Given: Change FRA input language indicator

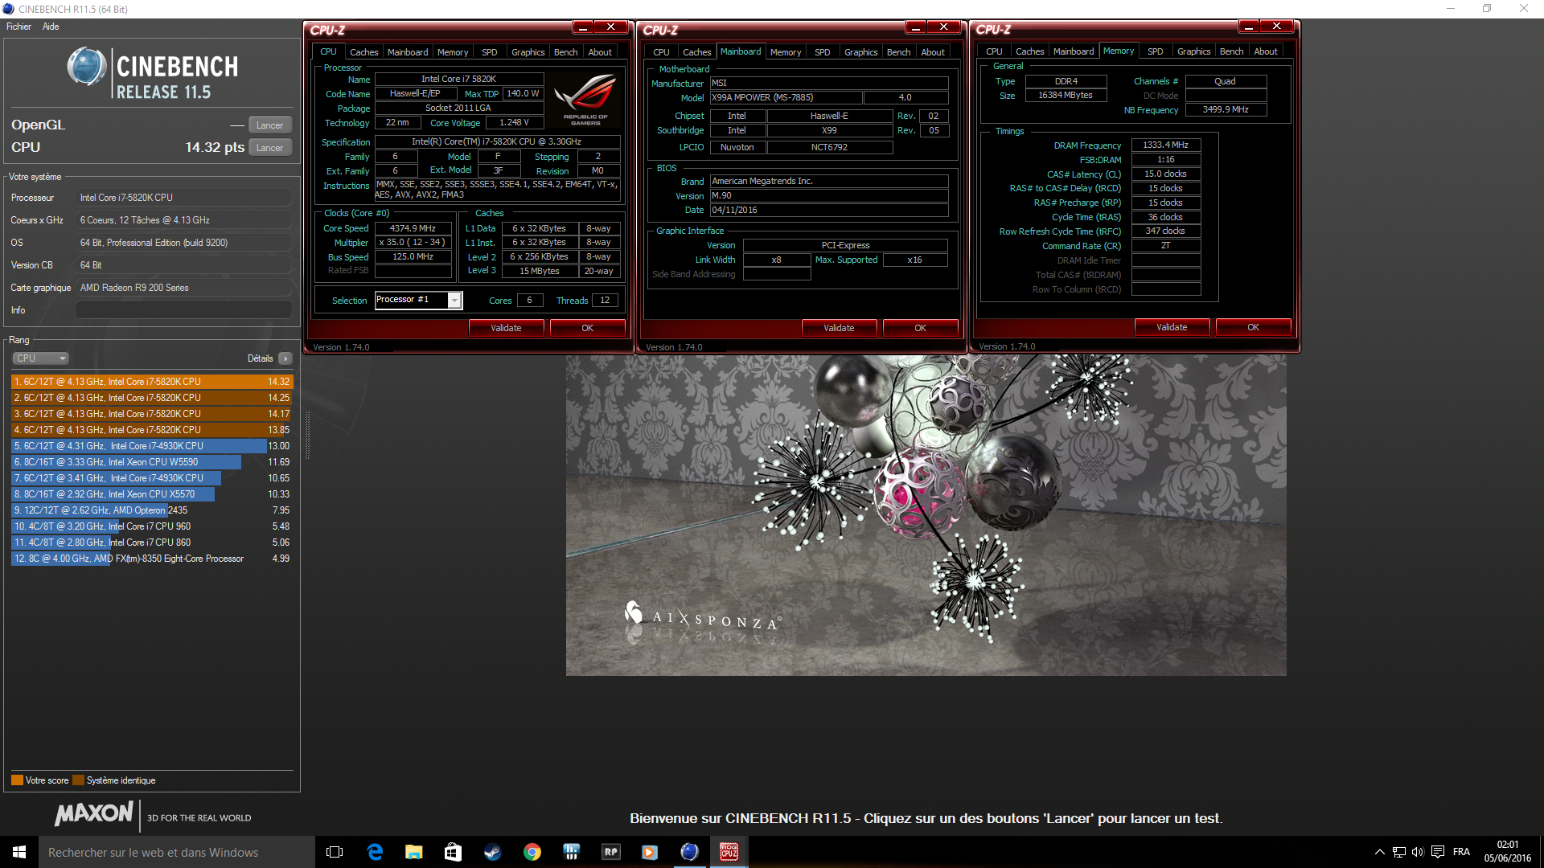Looking at the screenshot, I should pyautogui.click(x=1461, y=852).
